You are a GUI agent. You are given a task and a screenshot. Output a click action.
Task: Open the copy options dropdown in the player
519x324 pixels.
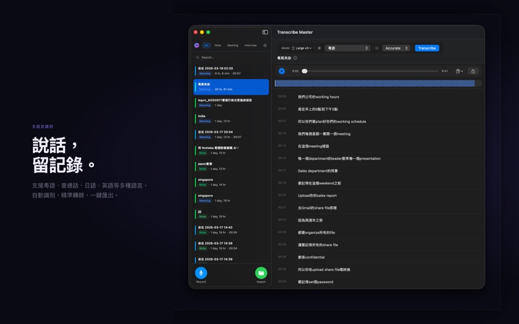click(459, 71)
